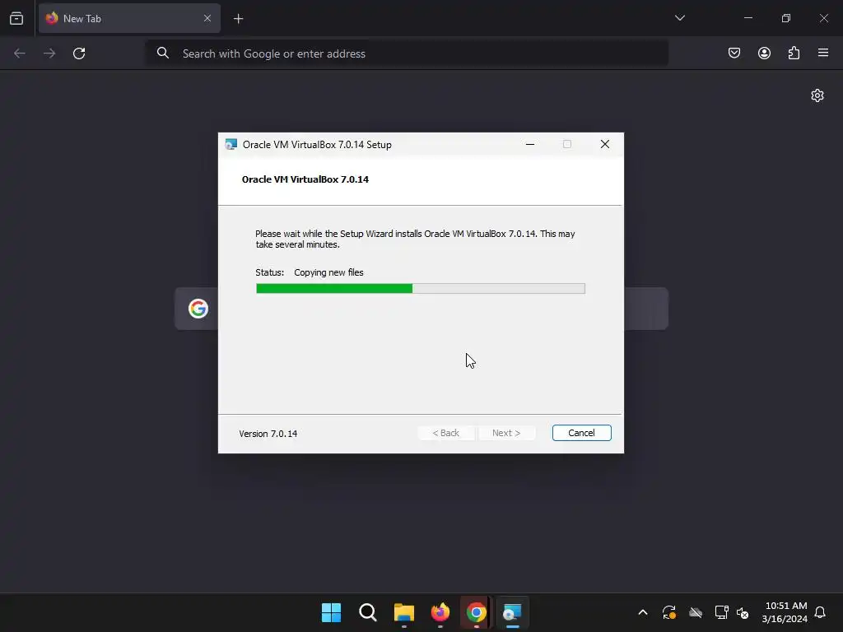Viewport: 843px width, 632px height.
Task: Click the 'Version 7.0.14' text
Action: (x=268, y=434)
